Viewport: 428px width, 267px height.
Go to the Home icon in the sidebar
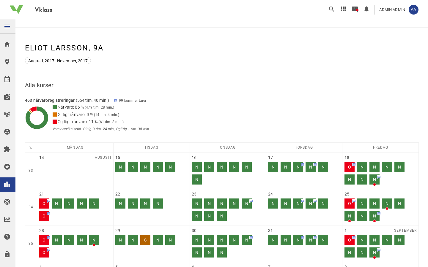pyautogui.click(x=7, y=44)
